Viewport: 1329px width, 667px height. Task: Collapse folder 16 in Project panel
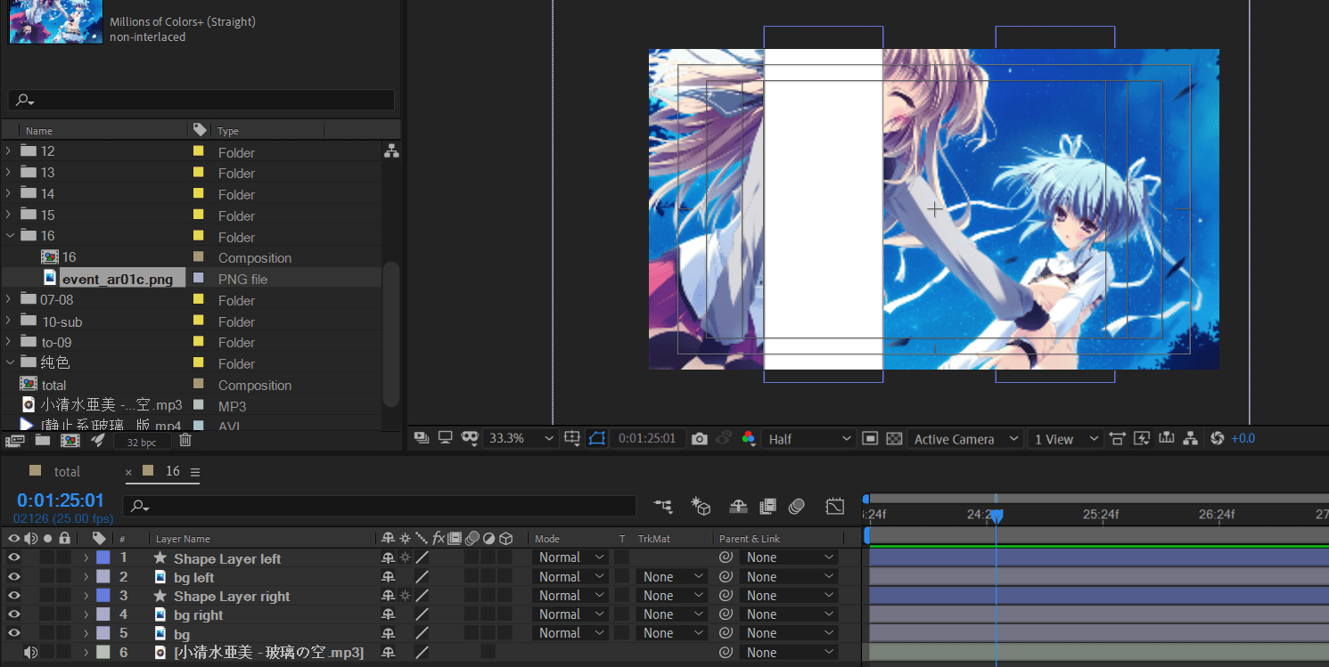[8, 236]
